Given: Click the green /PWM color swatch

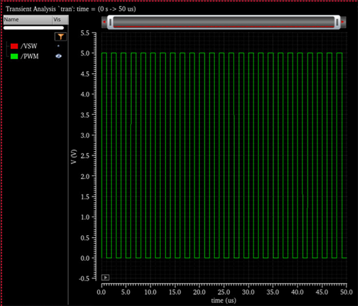Looking at the screenshot, I should [14, 56].
